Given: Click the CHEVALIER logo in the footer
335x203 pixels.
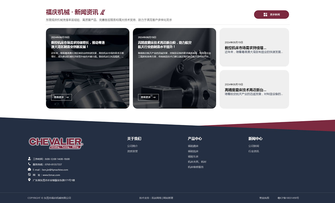Looking at the screenshot, I should pos(56,142).
